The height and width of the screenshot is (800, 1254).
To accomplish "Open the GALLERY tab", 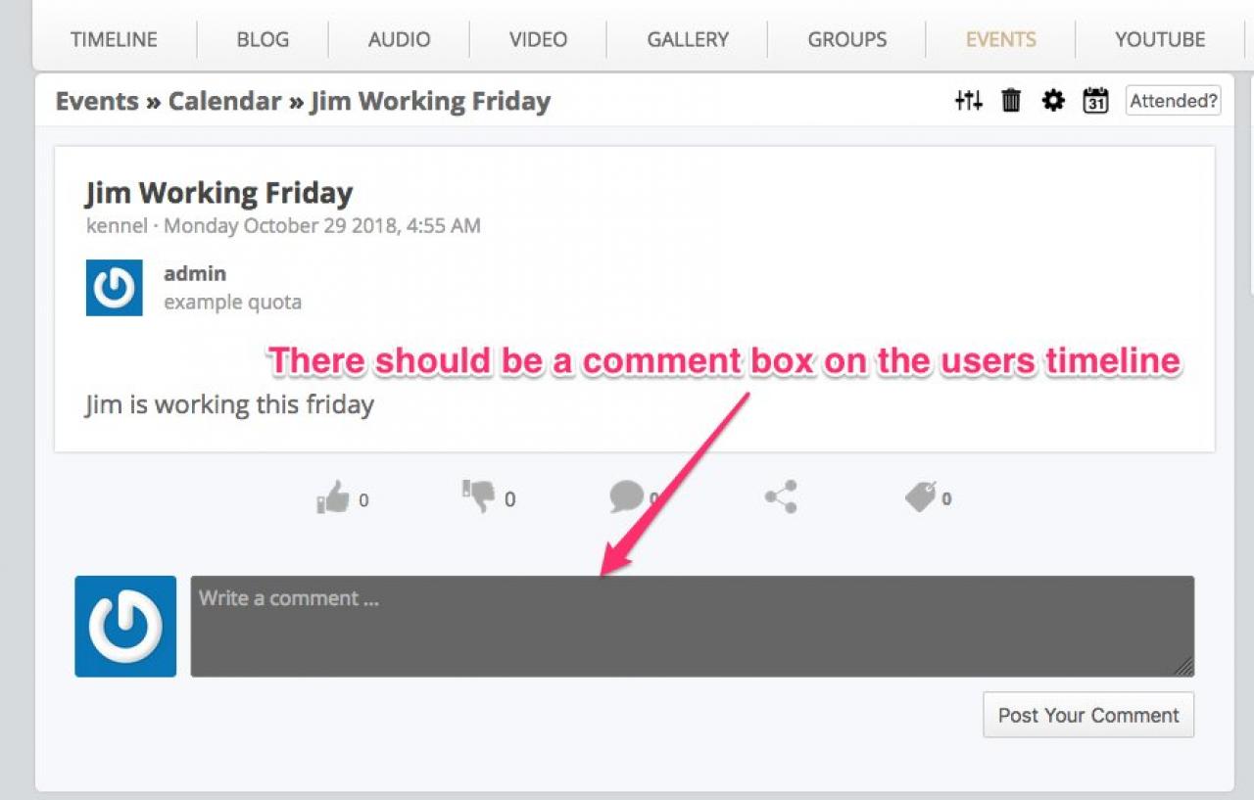I will click(x=688, y=40).
